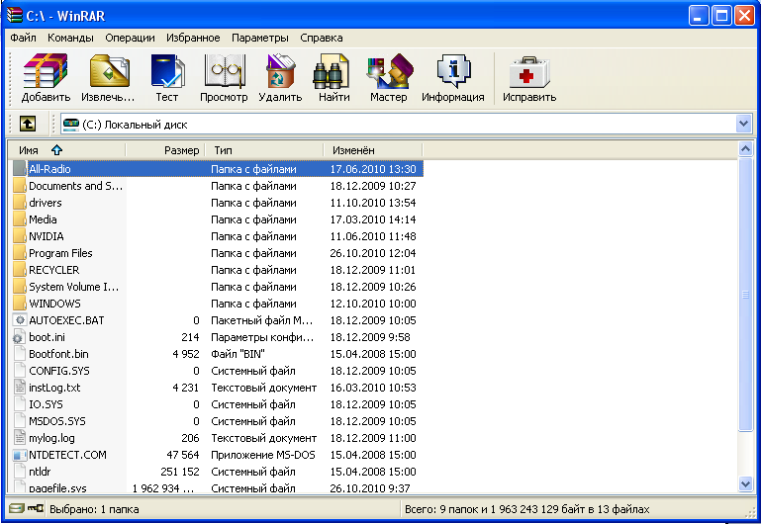Click the 251 152 size value

[179, 472]
